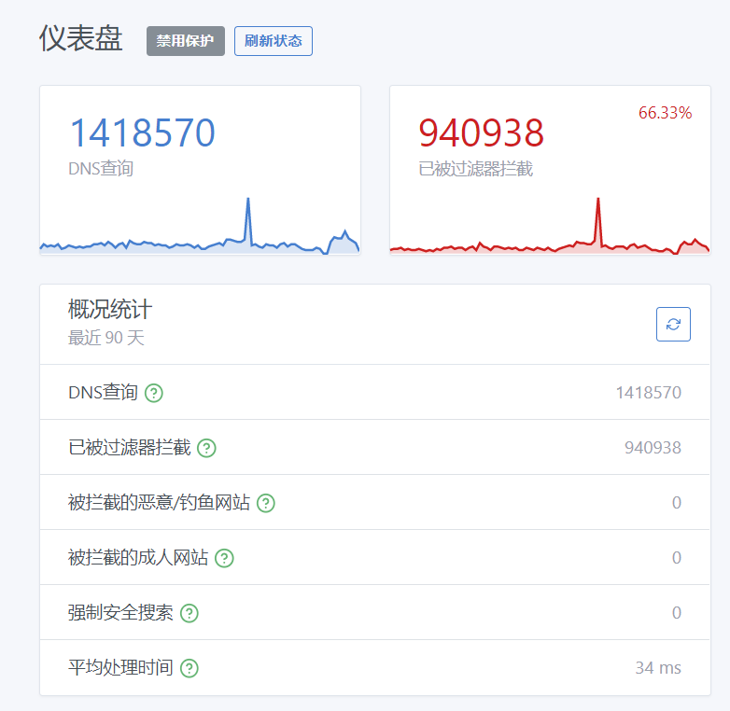Image resolution: width=730 pixels, height=711 pixels.
Task: Click help icon next to DNS查询 row
Action: tap(154, 393)
